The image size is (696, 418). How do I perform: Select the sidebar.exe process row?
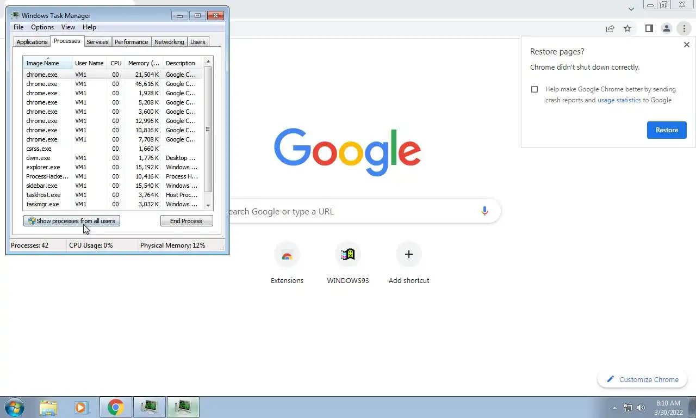[113, 186]
